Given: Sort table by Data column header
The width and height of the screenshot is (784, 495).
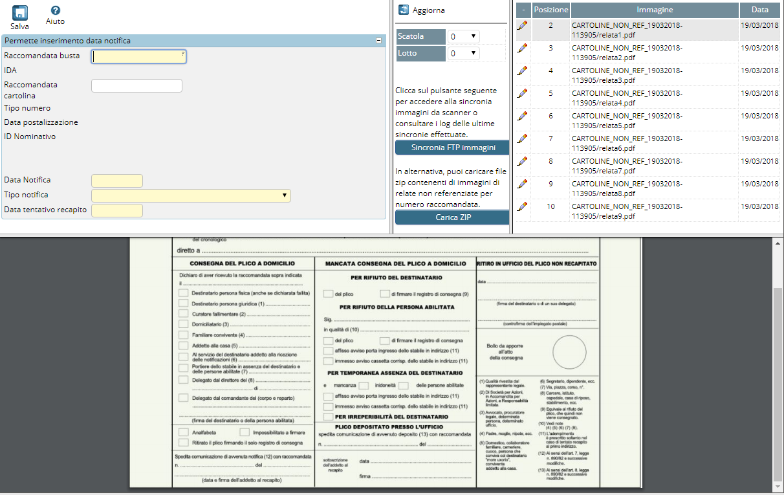Looking at the screenshot, I should [759, 10].
